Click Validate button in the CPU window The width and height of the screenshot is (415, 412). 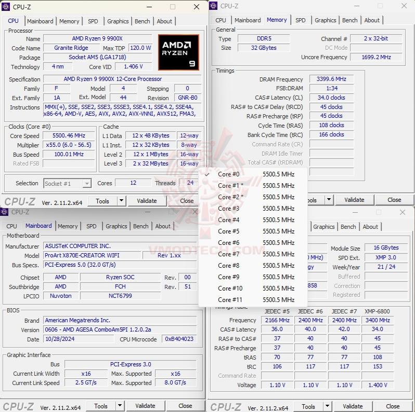pyautogui.click(x=147, y=201)
